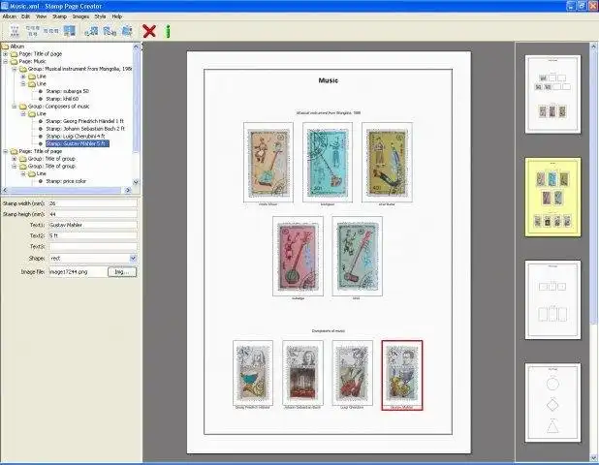Collapse Group: Musical instrument from Mongolia node
Screen dimensions: 599x465
pyautogui.click(x=15, y=69)
